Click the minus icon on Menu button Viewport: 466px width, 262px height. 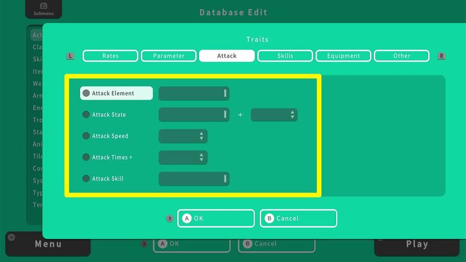pyautogui.click(x=12, y=237)
